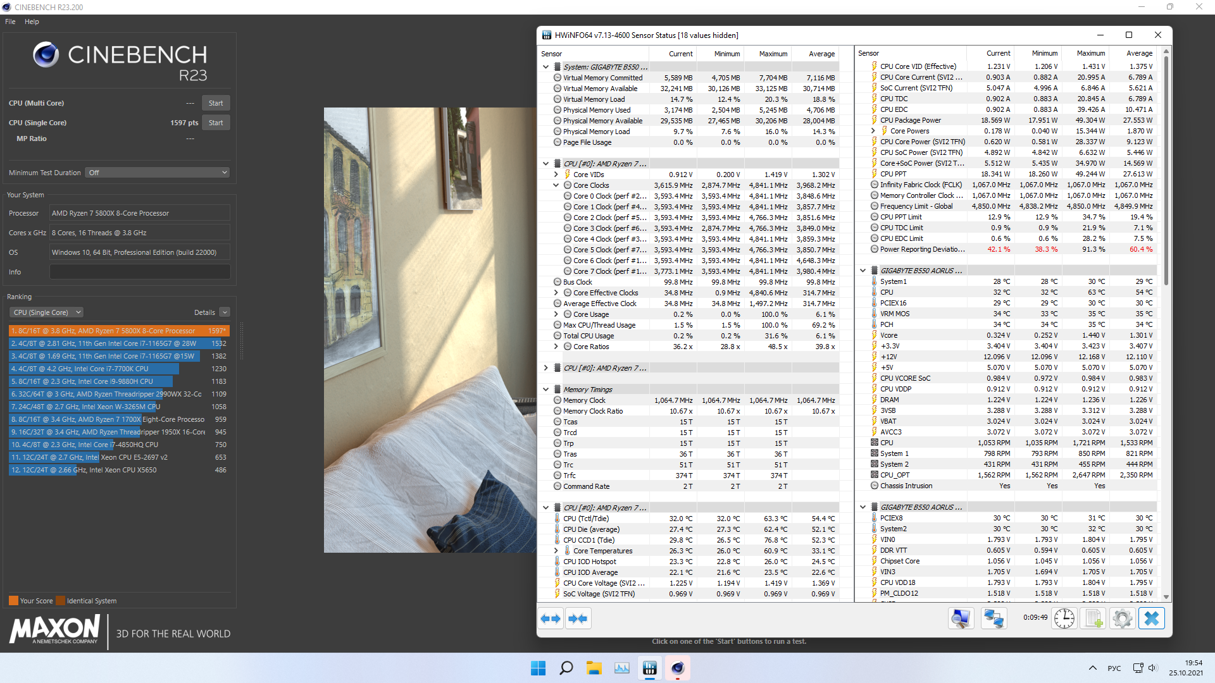Click the HWiNFO monitor-with-magnifier icon

point(961,618)
